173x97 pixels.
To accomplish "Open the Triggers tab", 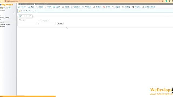I will click(116, 7).
